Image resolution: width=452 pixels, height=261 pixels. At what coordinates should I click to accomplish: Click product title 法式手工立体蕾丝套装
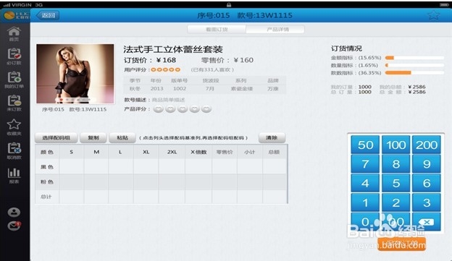[x=173, y=49]
